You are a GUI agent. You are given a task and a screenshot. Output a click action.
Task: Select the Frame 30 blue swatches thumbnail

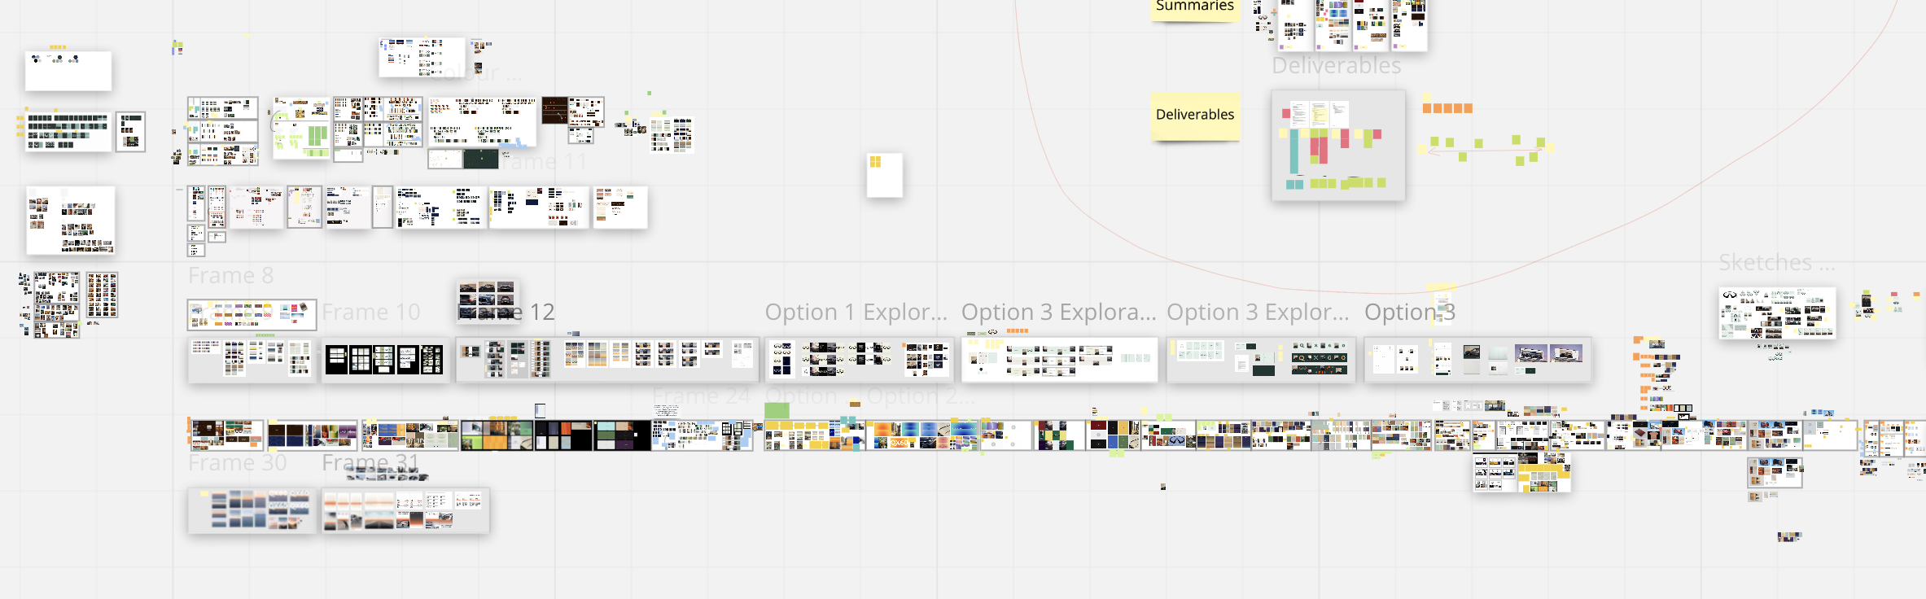pos(252,510)
